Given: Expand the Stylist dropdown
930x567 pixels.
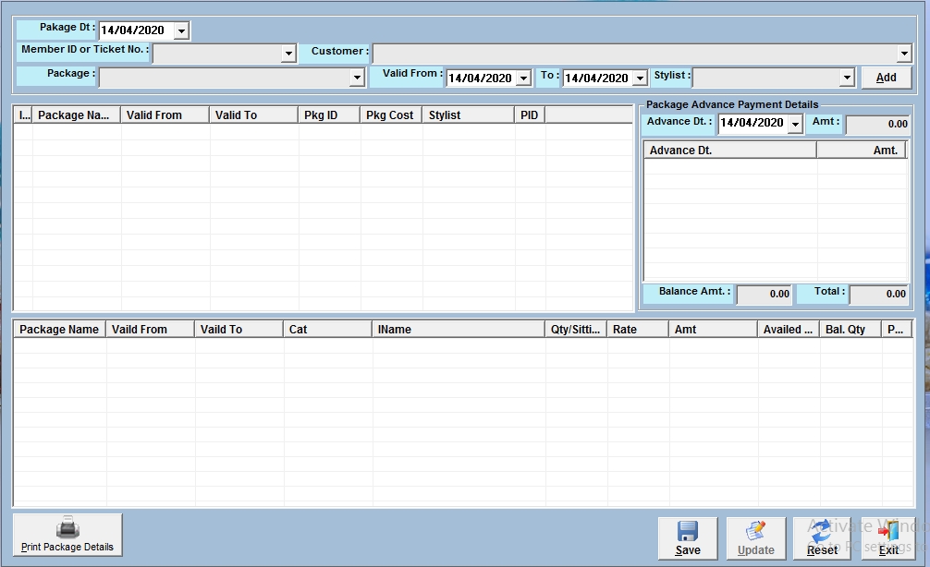Looking at the screenshot, I should pos(846,78).
